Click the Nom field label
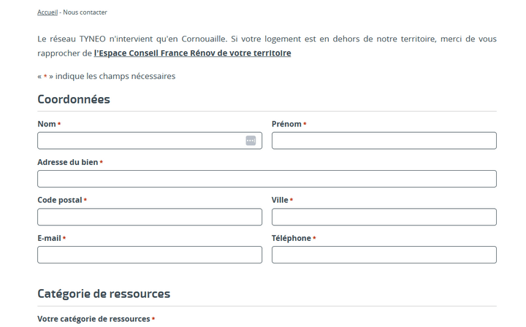The width and height of the screenshot is (526, 327). click(x=47, y=124)
